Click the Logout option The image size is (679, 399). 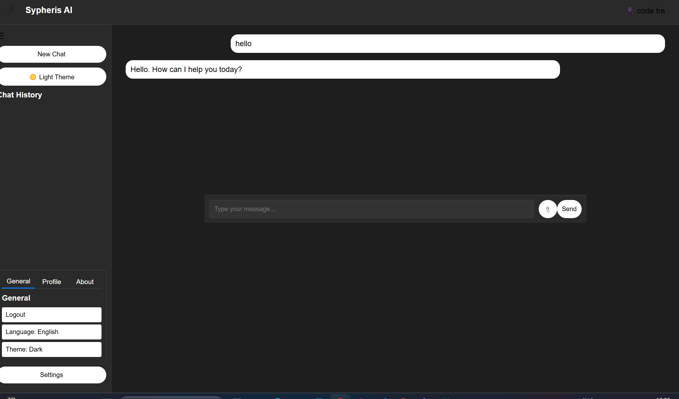[52, 315]
